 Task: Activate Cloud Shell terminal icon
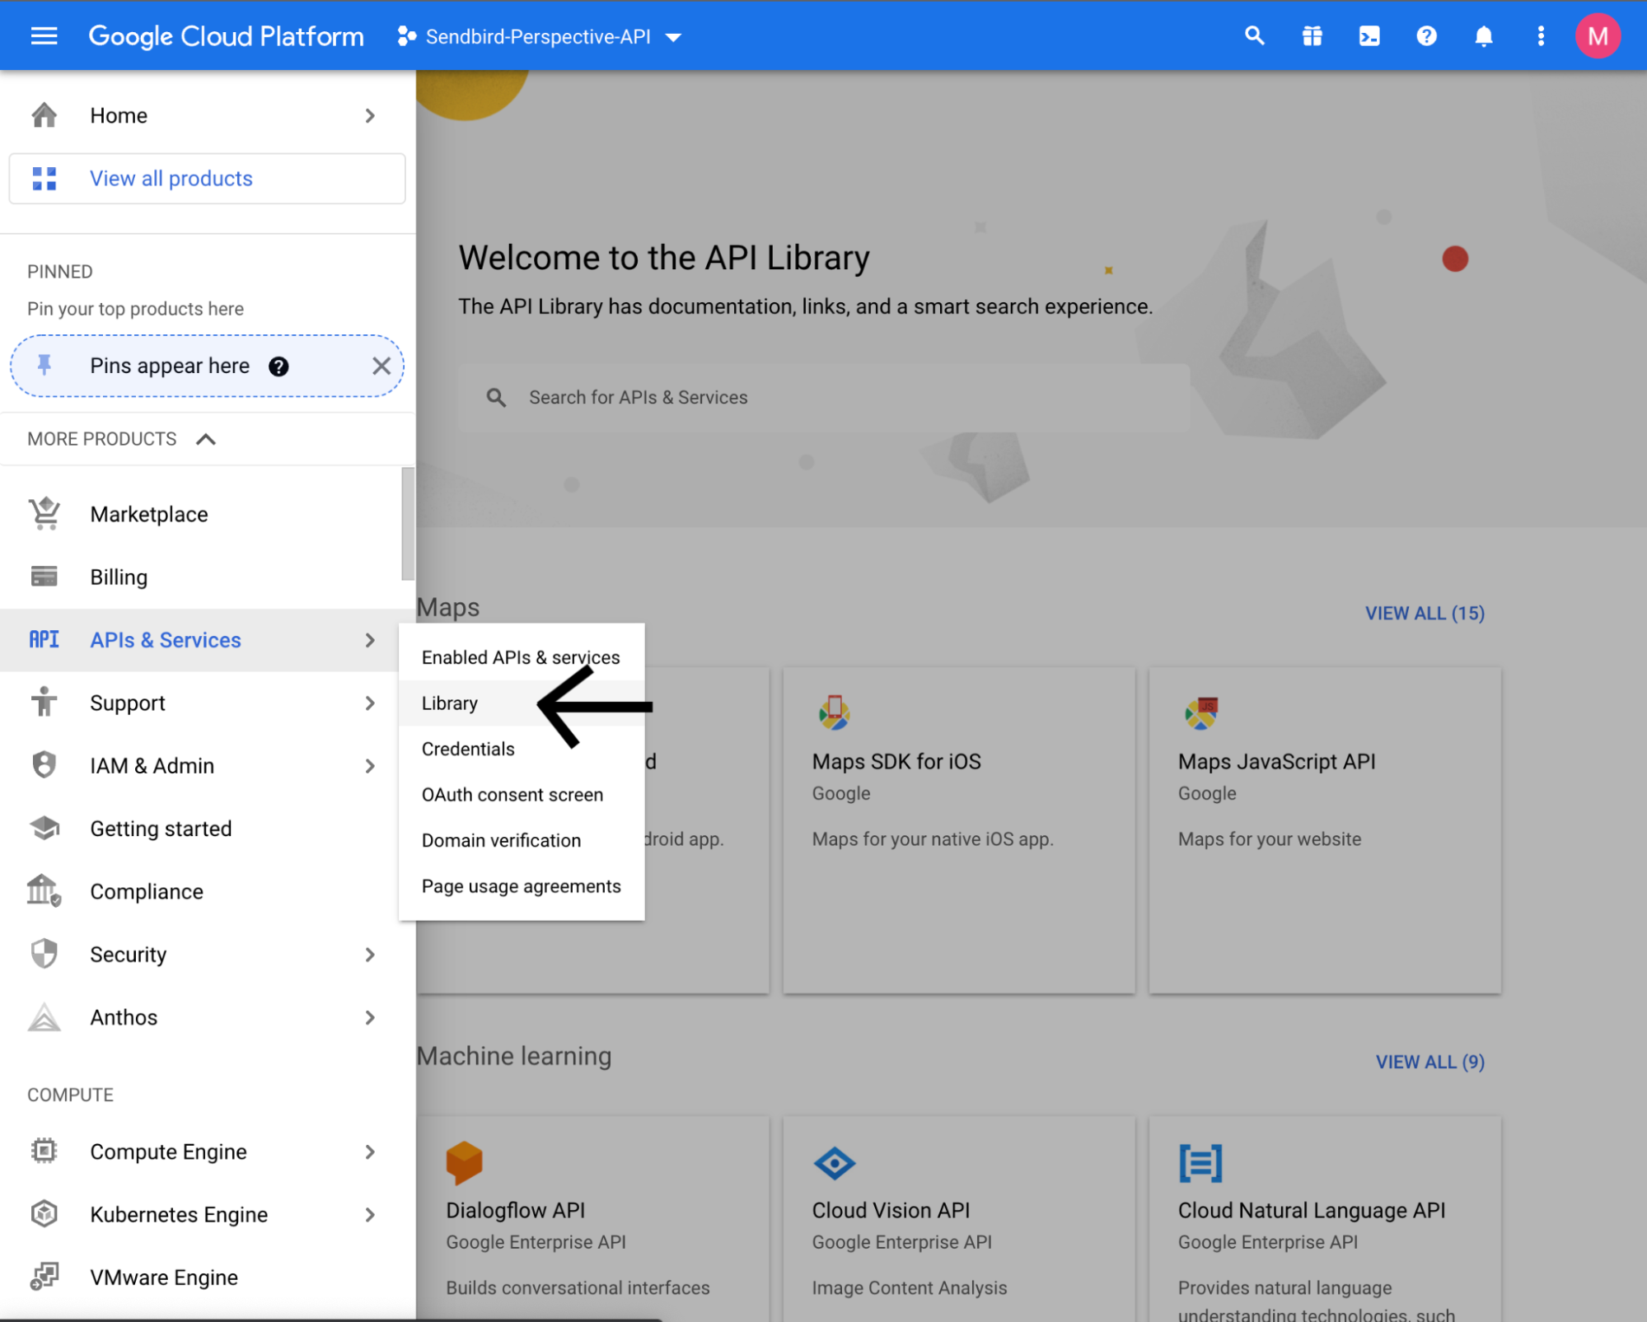[x=1369, y=36]
